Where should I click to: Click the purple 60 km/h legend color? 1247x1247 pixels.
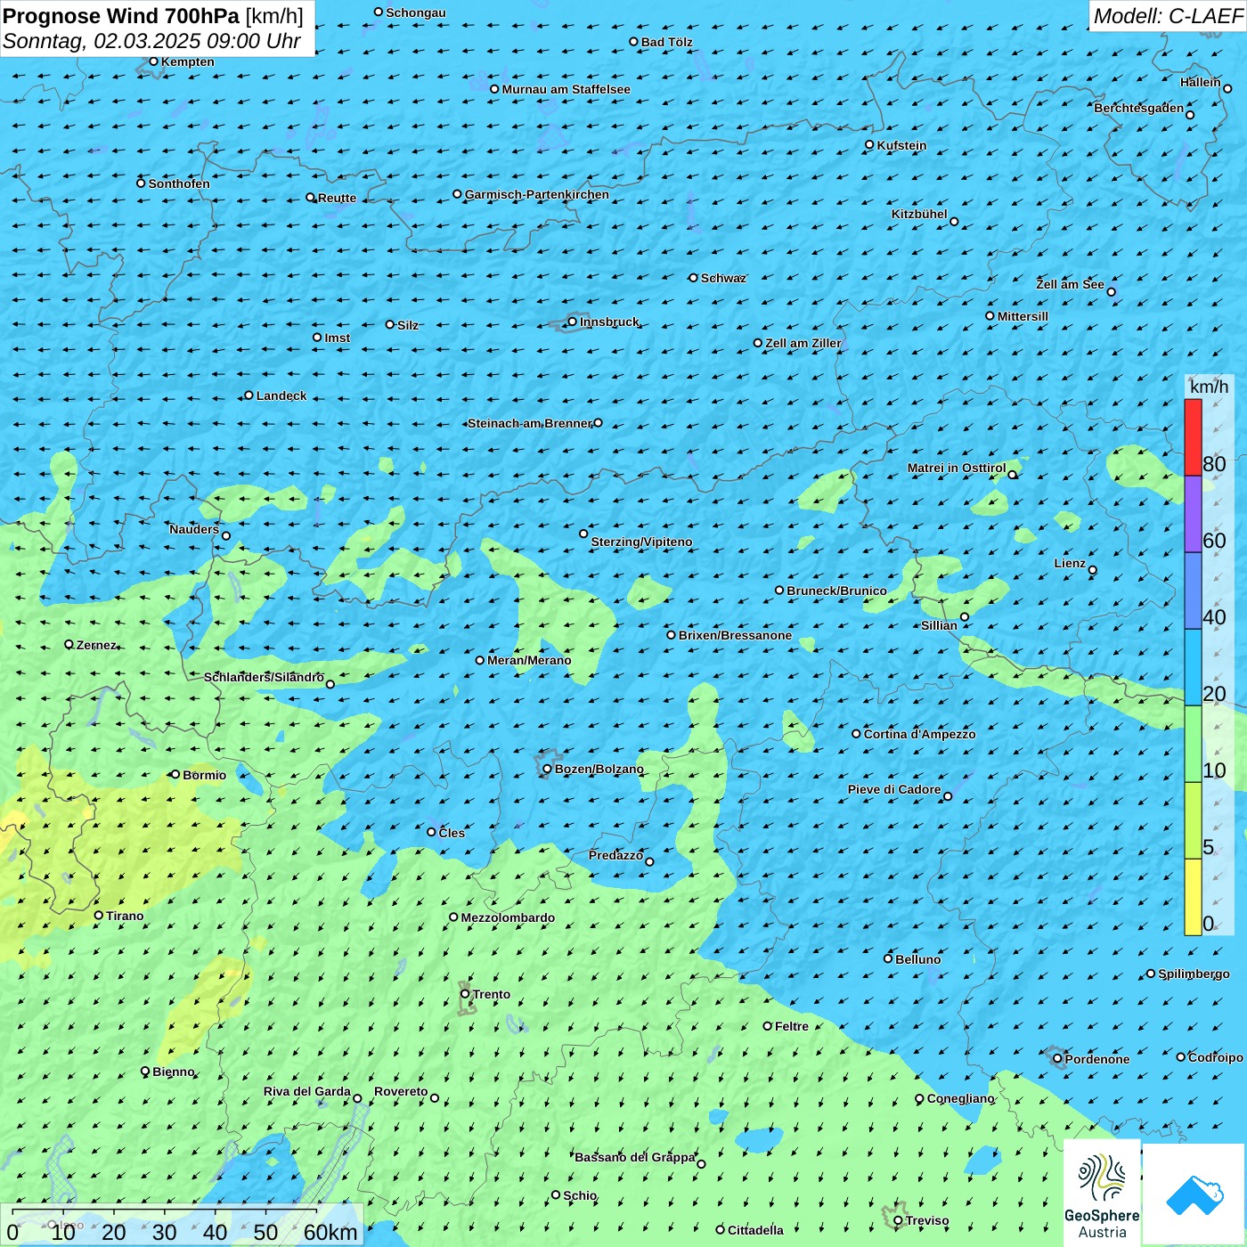point(1193,514)
